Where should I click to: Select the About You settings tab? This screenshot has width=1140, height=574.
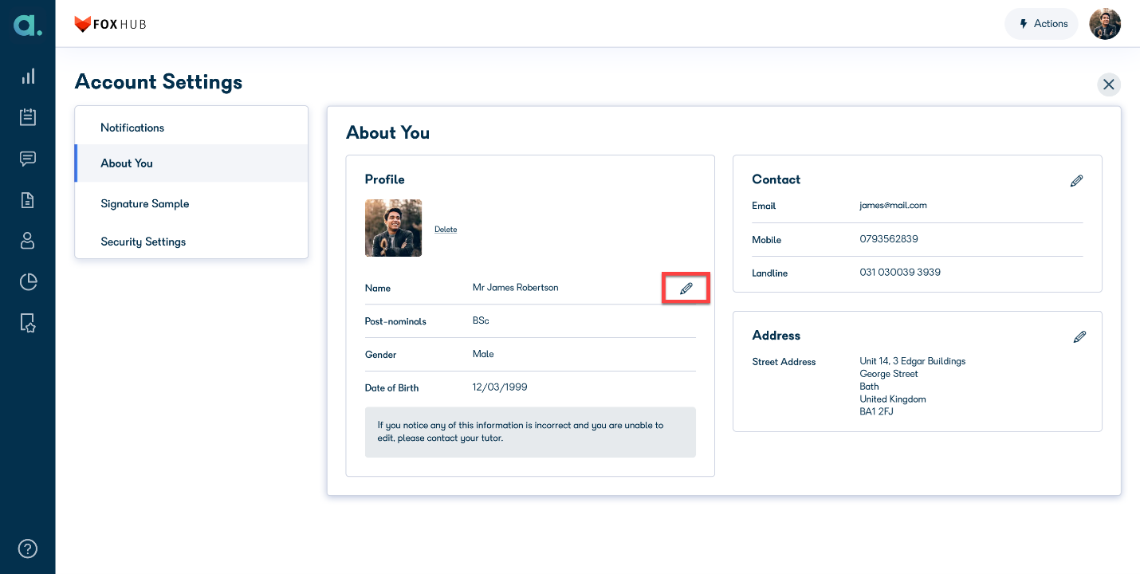(x=191, y=163)
